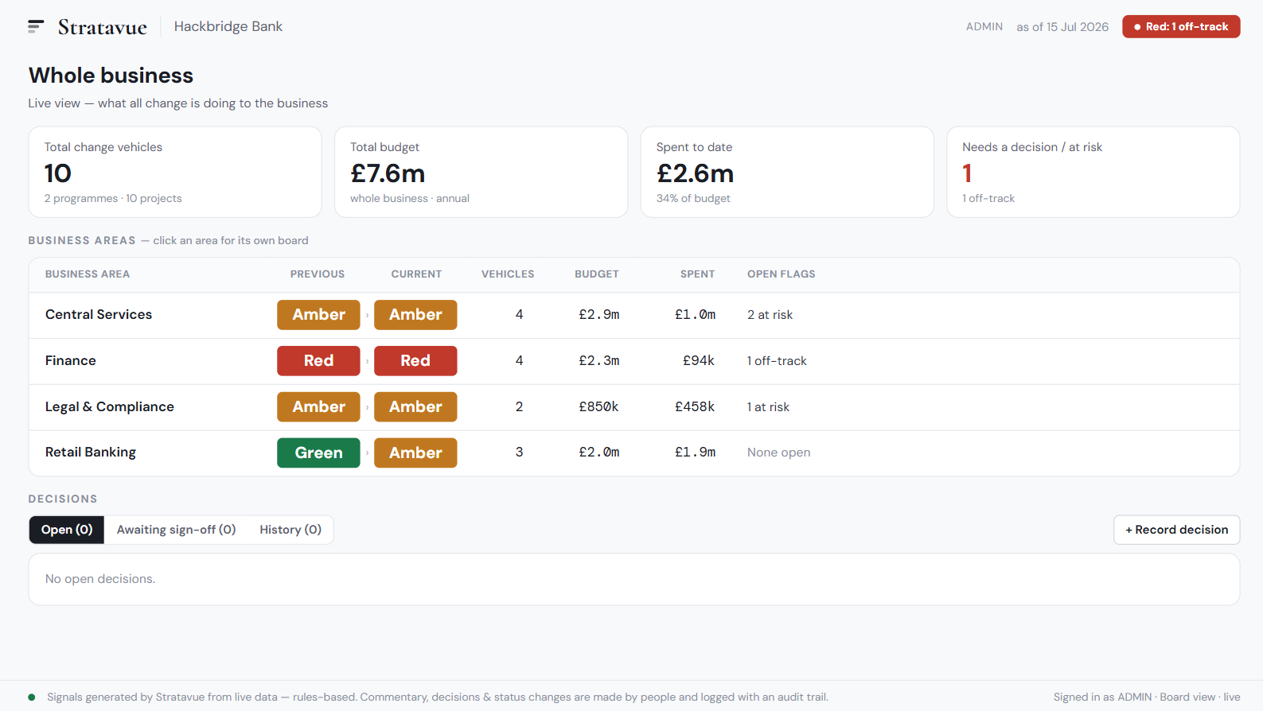Click the Stratavue menu logo icon
1263x711 pixels.
(36, 27)
